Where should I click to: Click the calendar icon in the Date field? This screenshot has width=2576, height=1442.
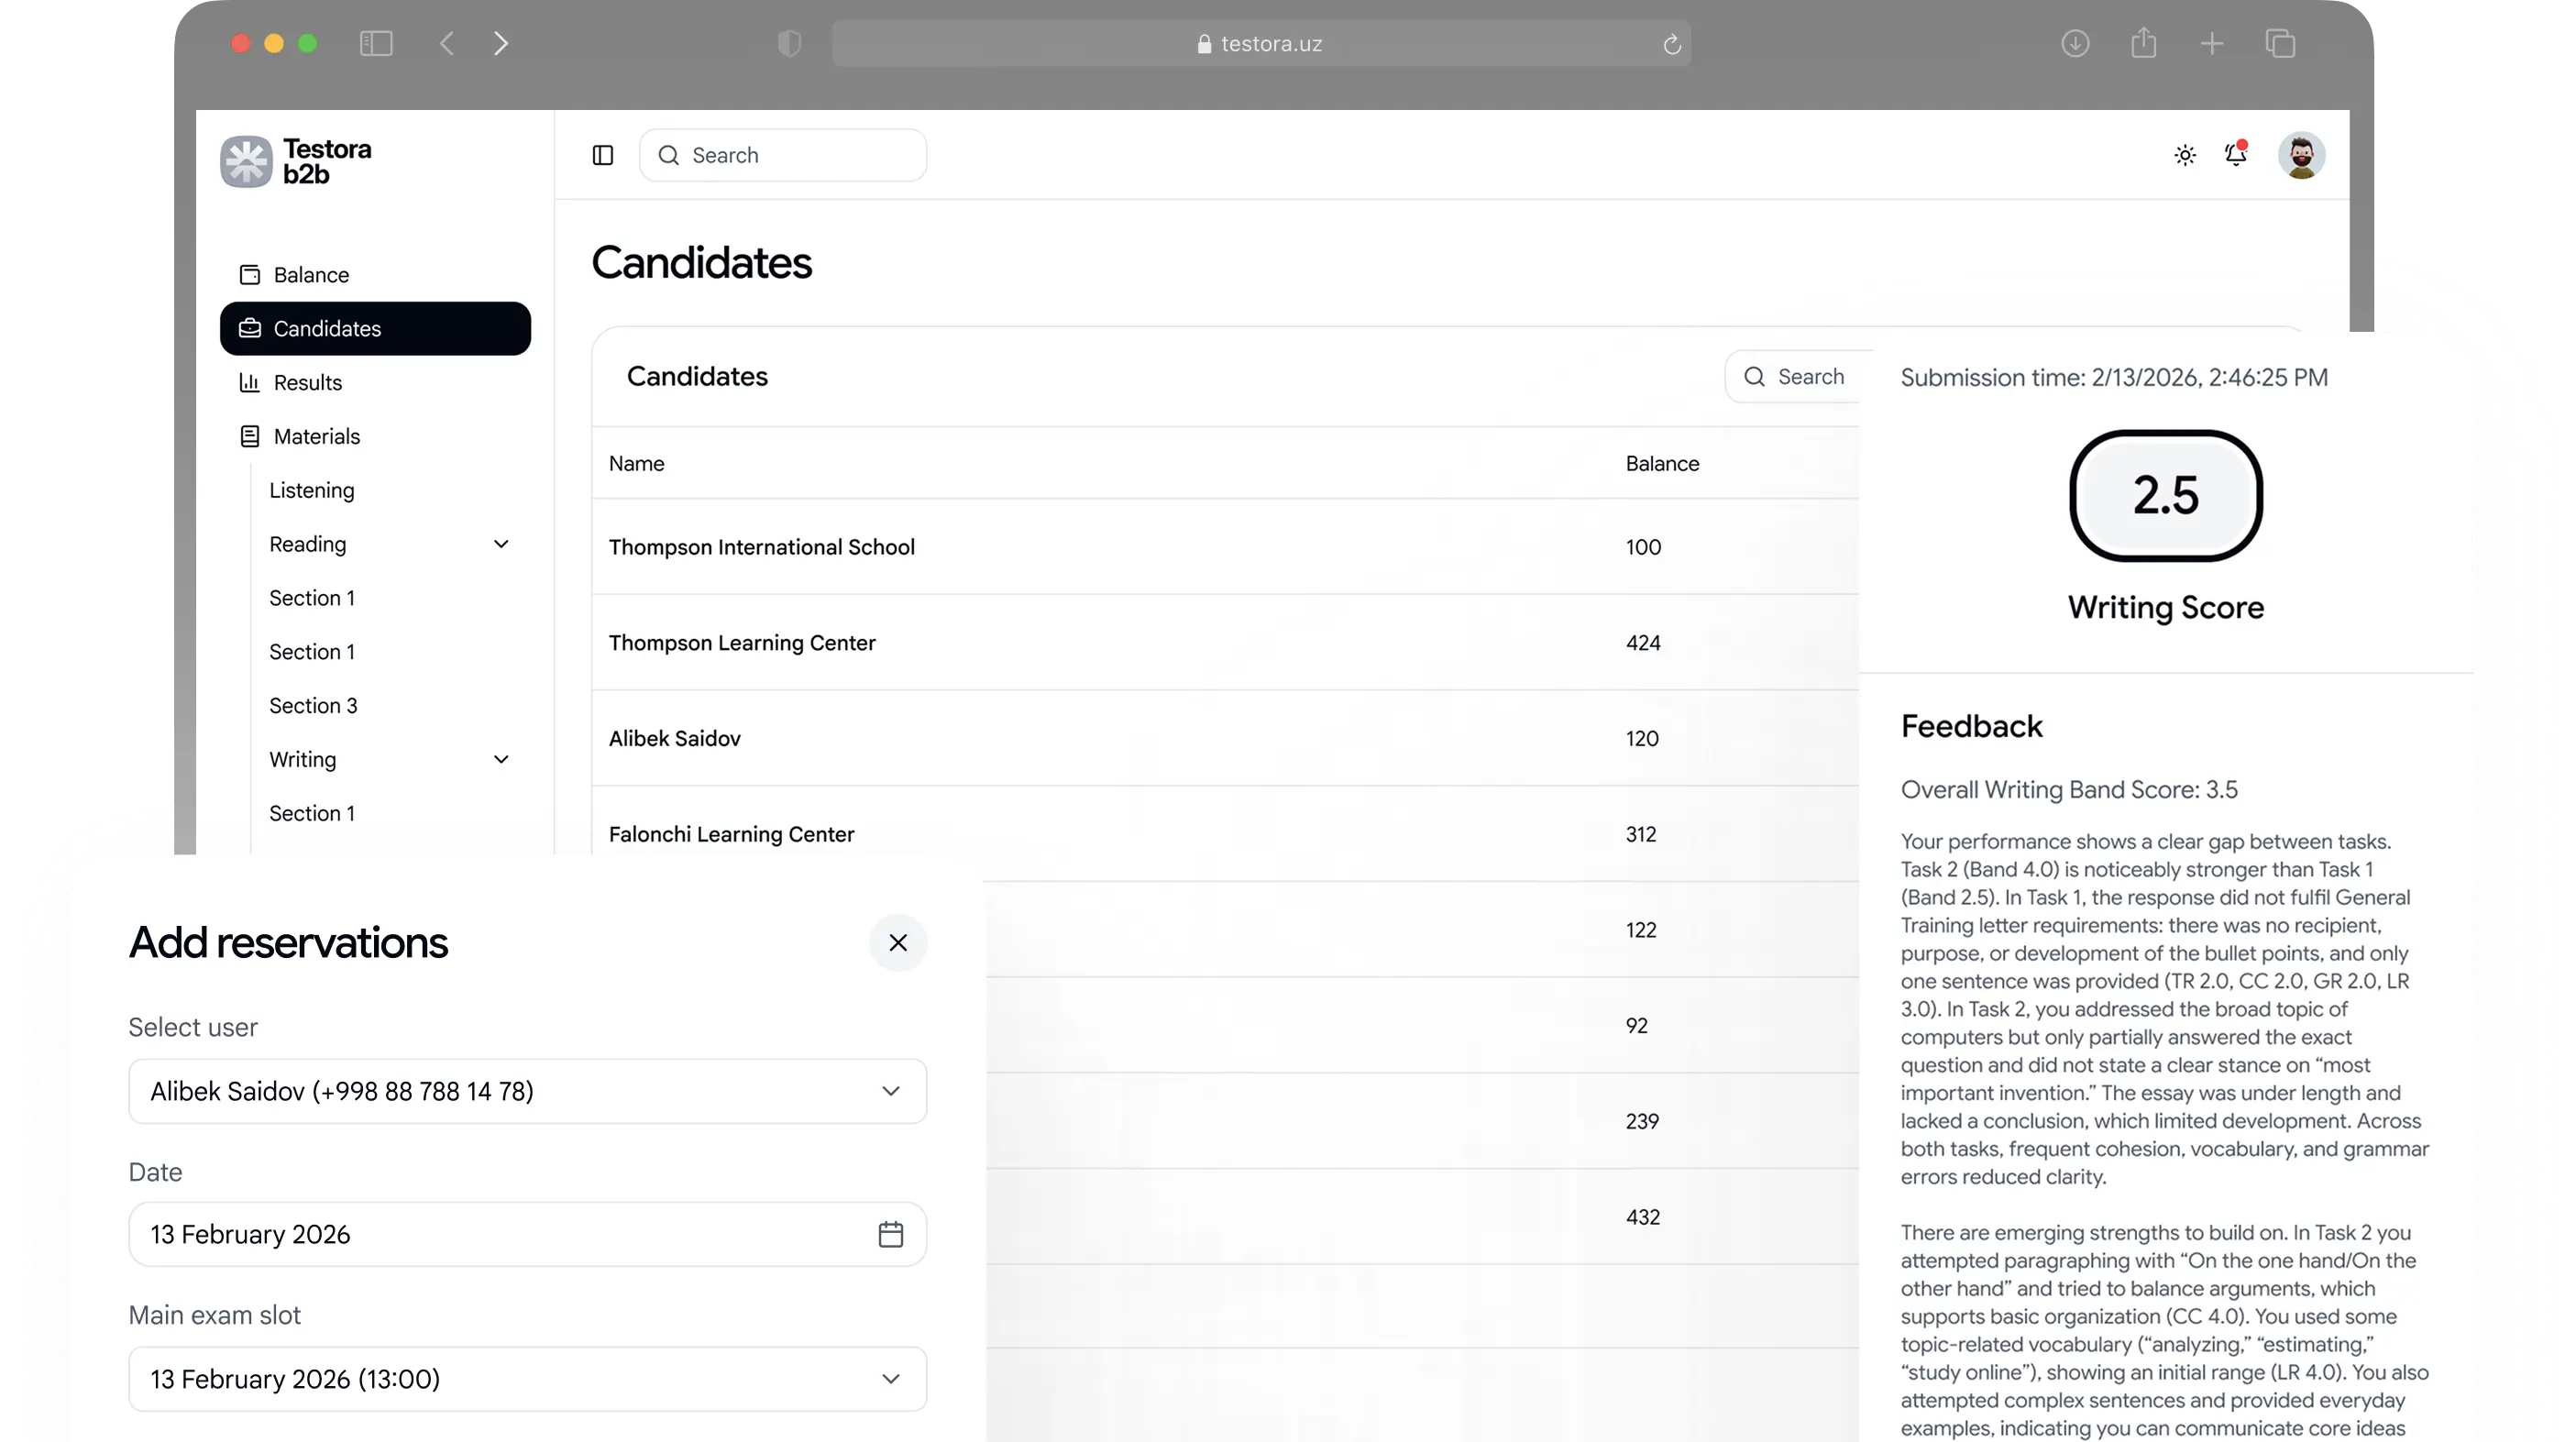[x=890, y=1234]
